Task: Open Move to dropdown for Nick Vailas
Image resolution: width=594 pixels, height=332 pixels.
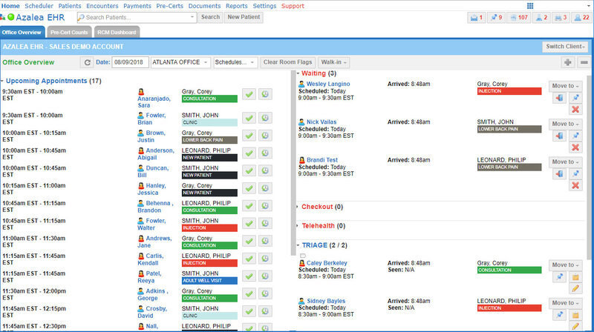Action: (x=566, y=124)
